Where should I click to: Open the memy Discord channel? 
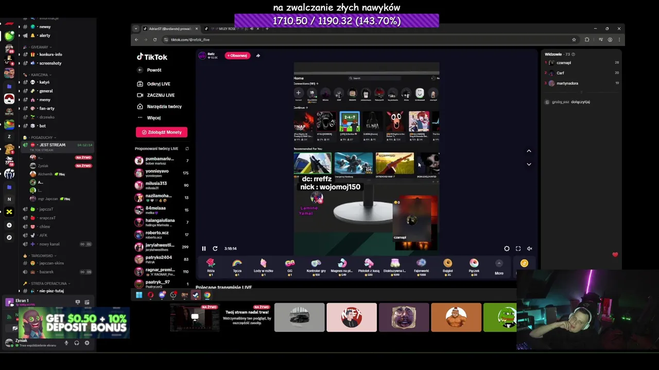click(45, 100)
